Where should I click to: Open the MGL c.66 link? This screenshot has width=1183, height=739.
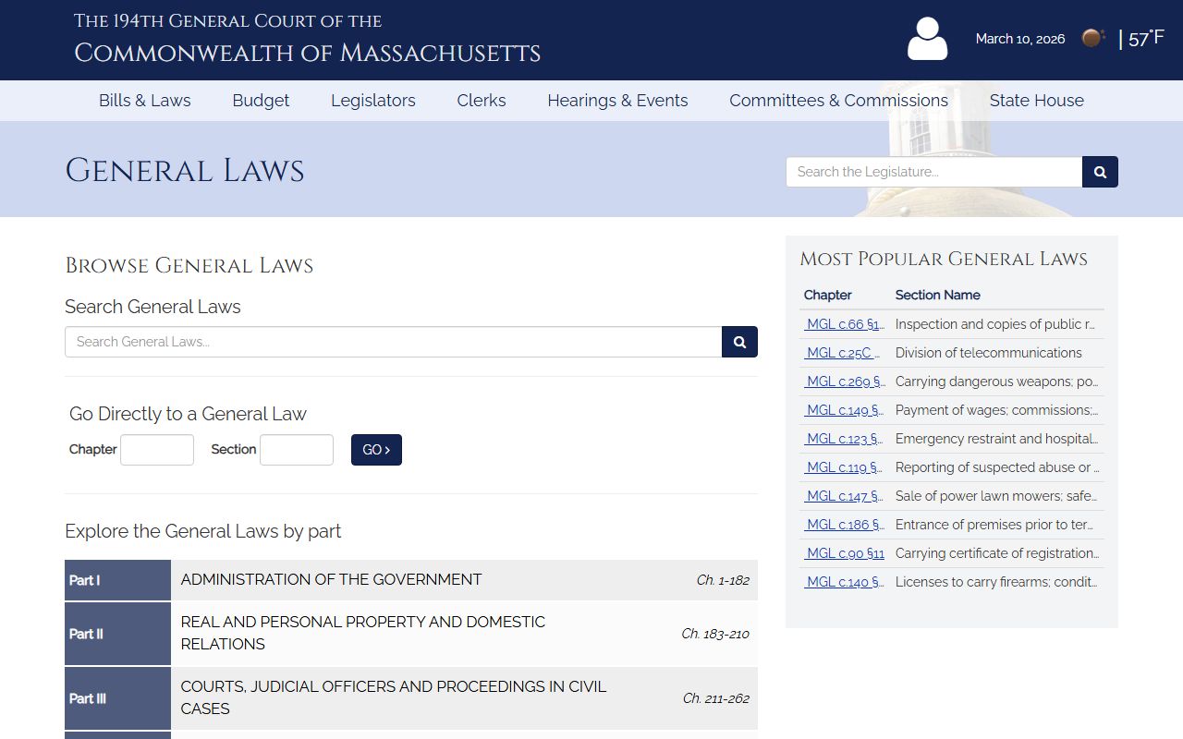click(x=844, y=324)
